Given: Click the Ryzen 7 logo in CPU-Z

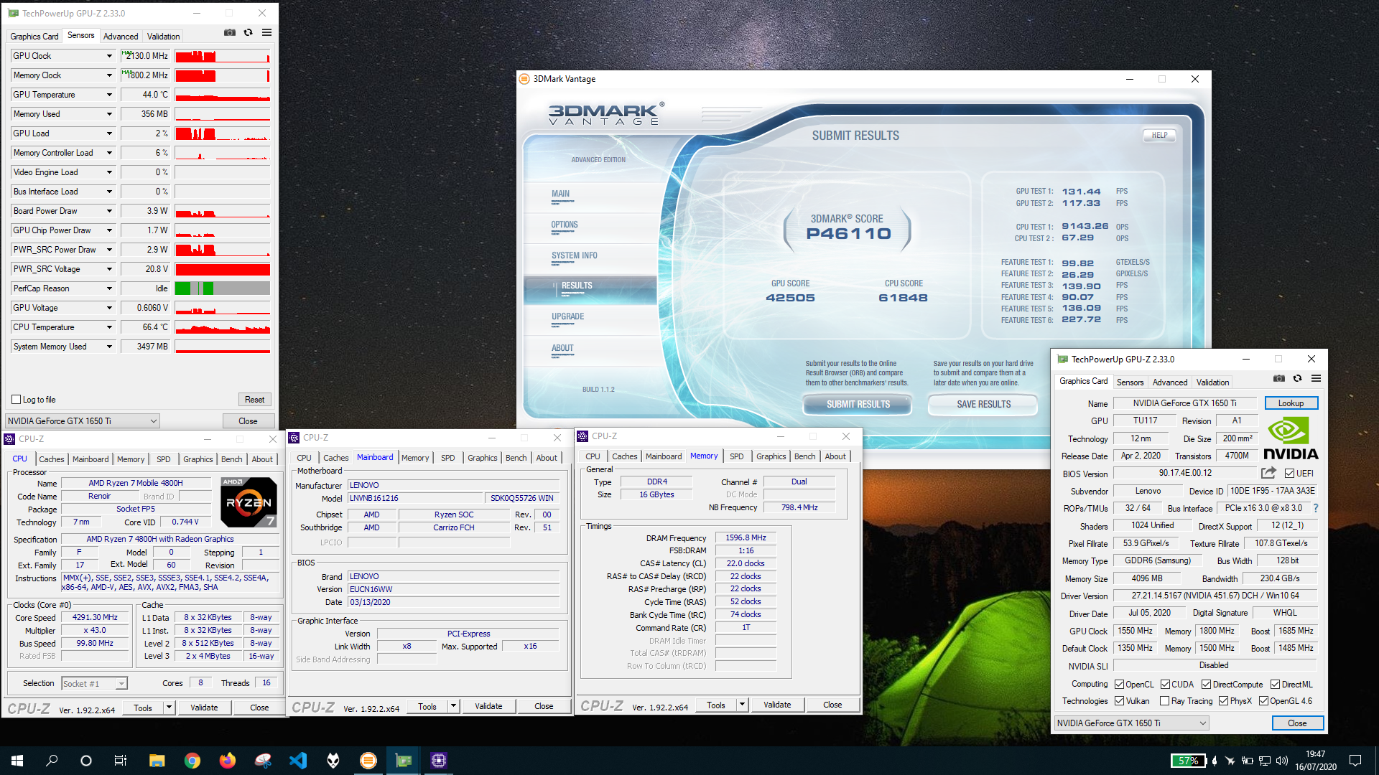Looking at the screenshot, I should pos(249,502).
